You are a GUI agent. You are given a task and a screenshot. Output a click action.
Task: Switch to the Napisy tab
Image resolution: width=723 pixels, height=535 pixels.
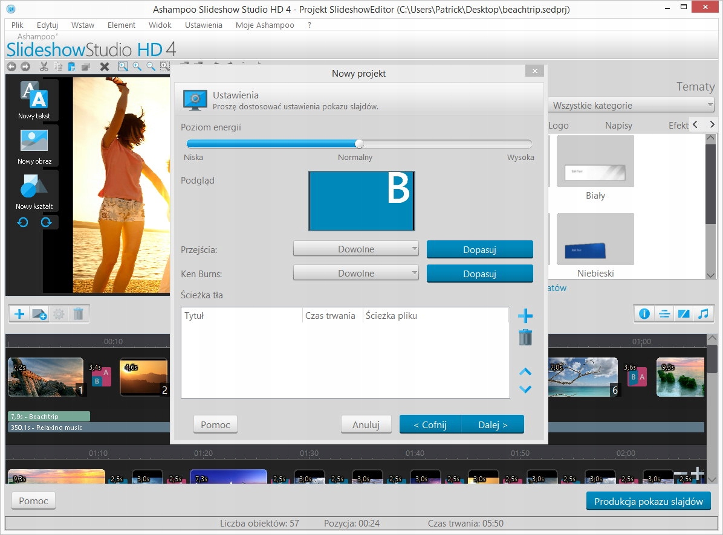618,126
